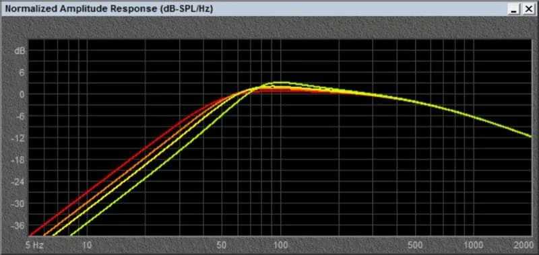The image size is (539, 255).
Task: Click the '50' frequency axis label
Action: [x=222, y=245]
